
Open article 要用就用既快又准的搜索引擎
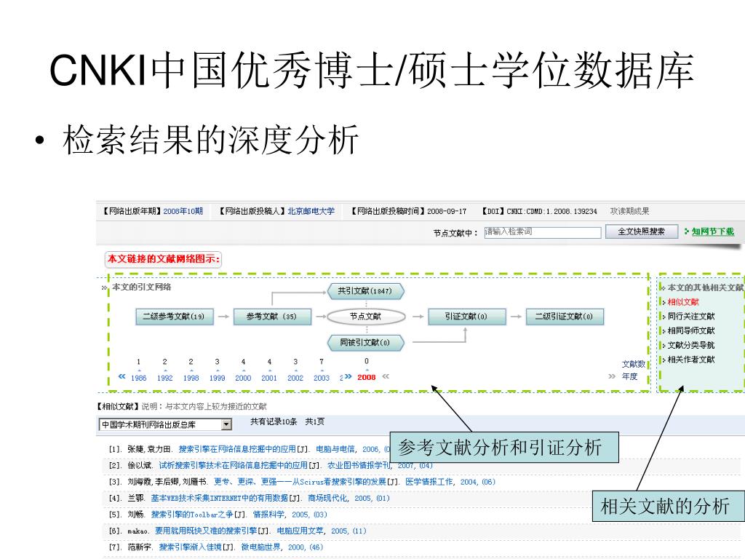click(x=206, y=531)
